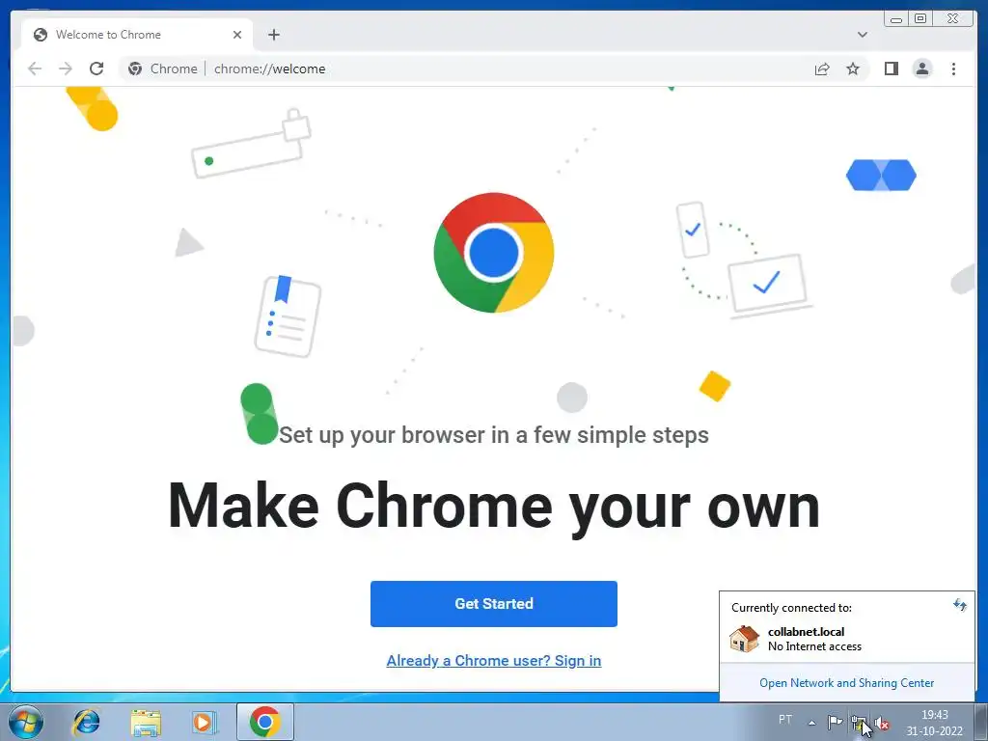Click the network tray icon
The width and height of the screenshot is (988, 741).
coord(858,722)
